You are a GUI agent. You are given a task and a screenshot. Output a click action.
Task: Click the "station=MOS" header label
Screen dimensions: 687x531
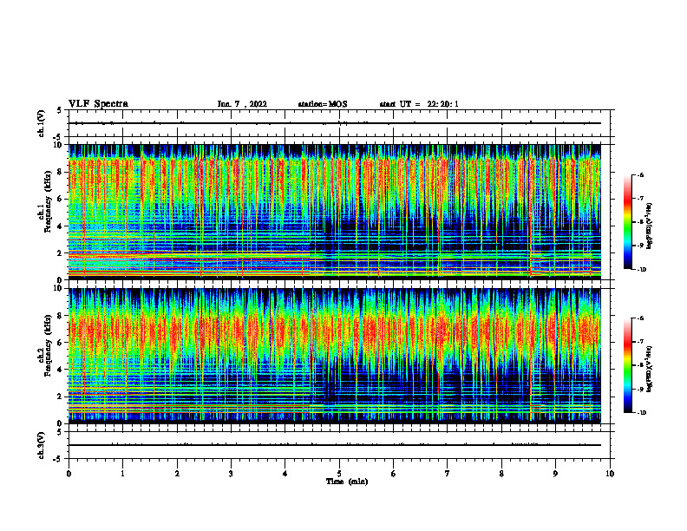[323, 104]
